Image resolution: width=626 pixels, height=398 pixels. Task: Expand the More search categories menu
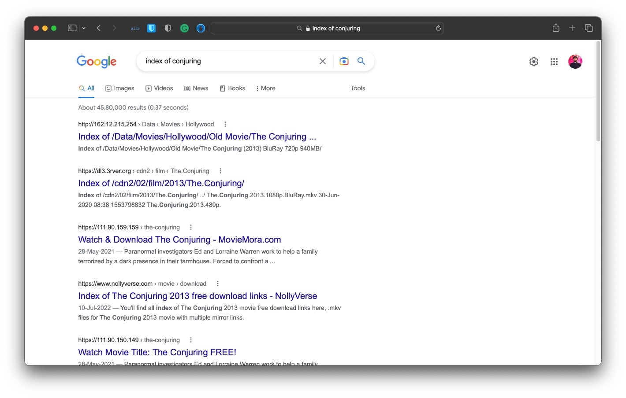click(x=265, y=88)
